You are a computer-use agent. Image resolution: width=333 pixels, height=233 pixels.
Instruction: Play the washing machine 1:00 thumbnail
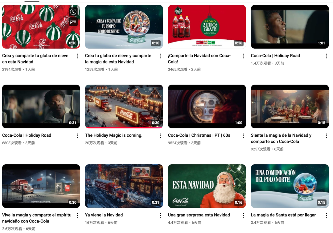tap(207, 106)
